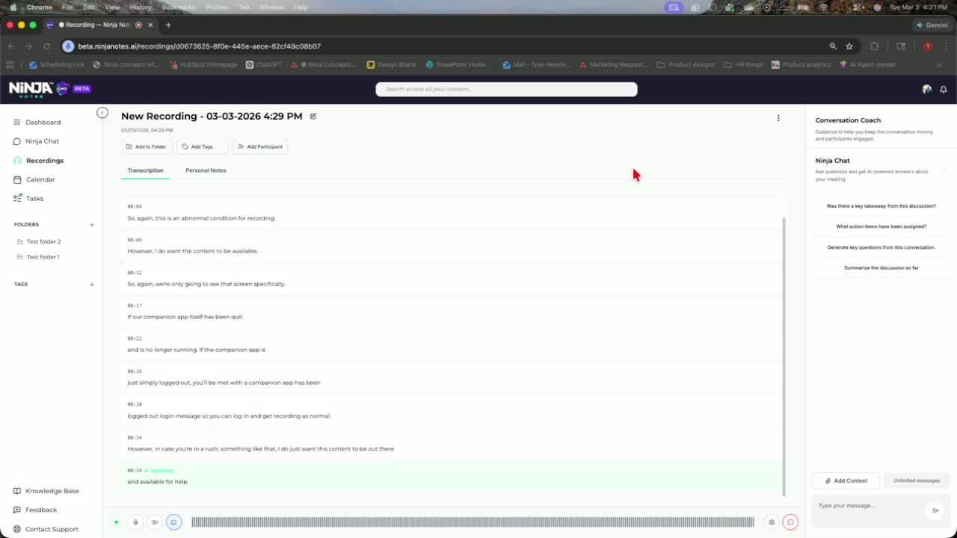The width and height of the screenshot is (957, 538).
Task: Open the user profile avatar in the app header
Action: tap(927, 89)
